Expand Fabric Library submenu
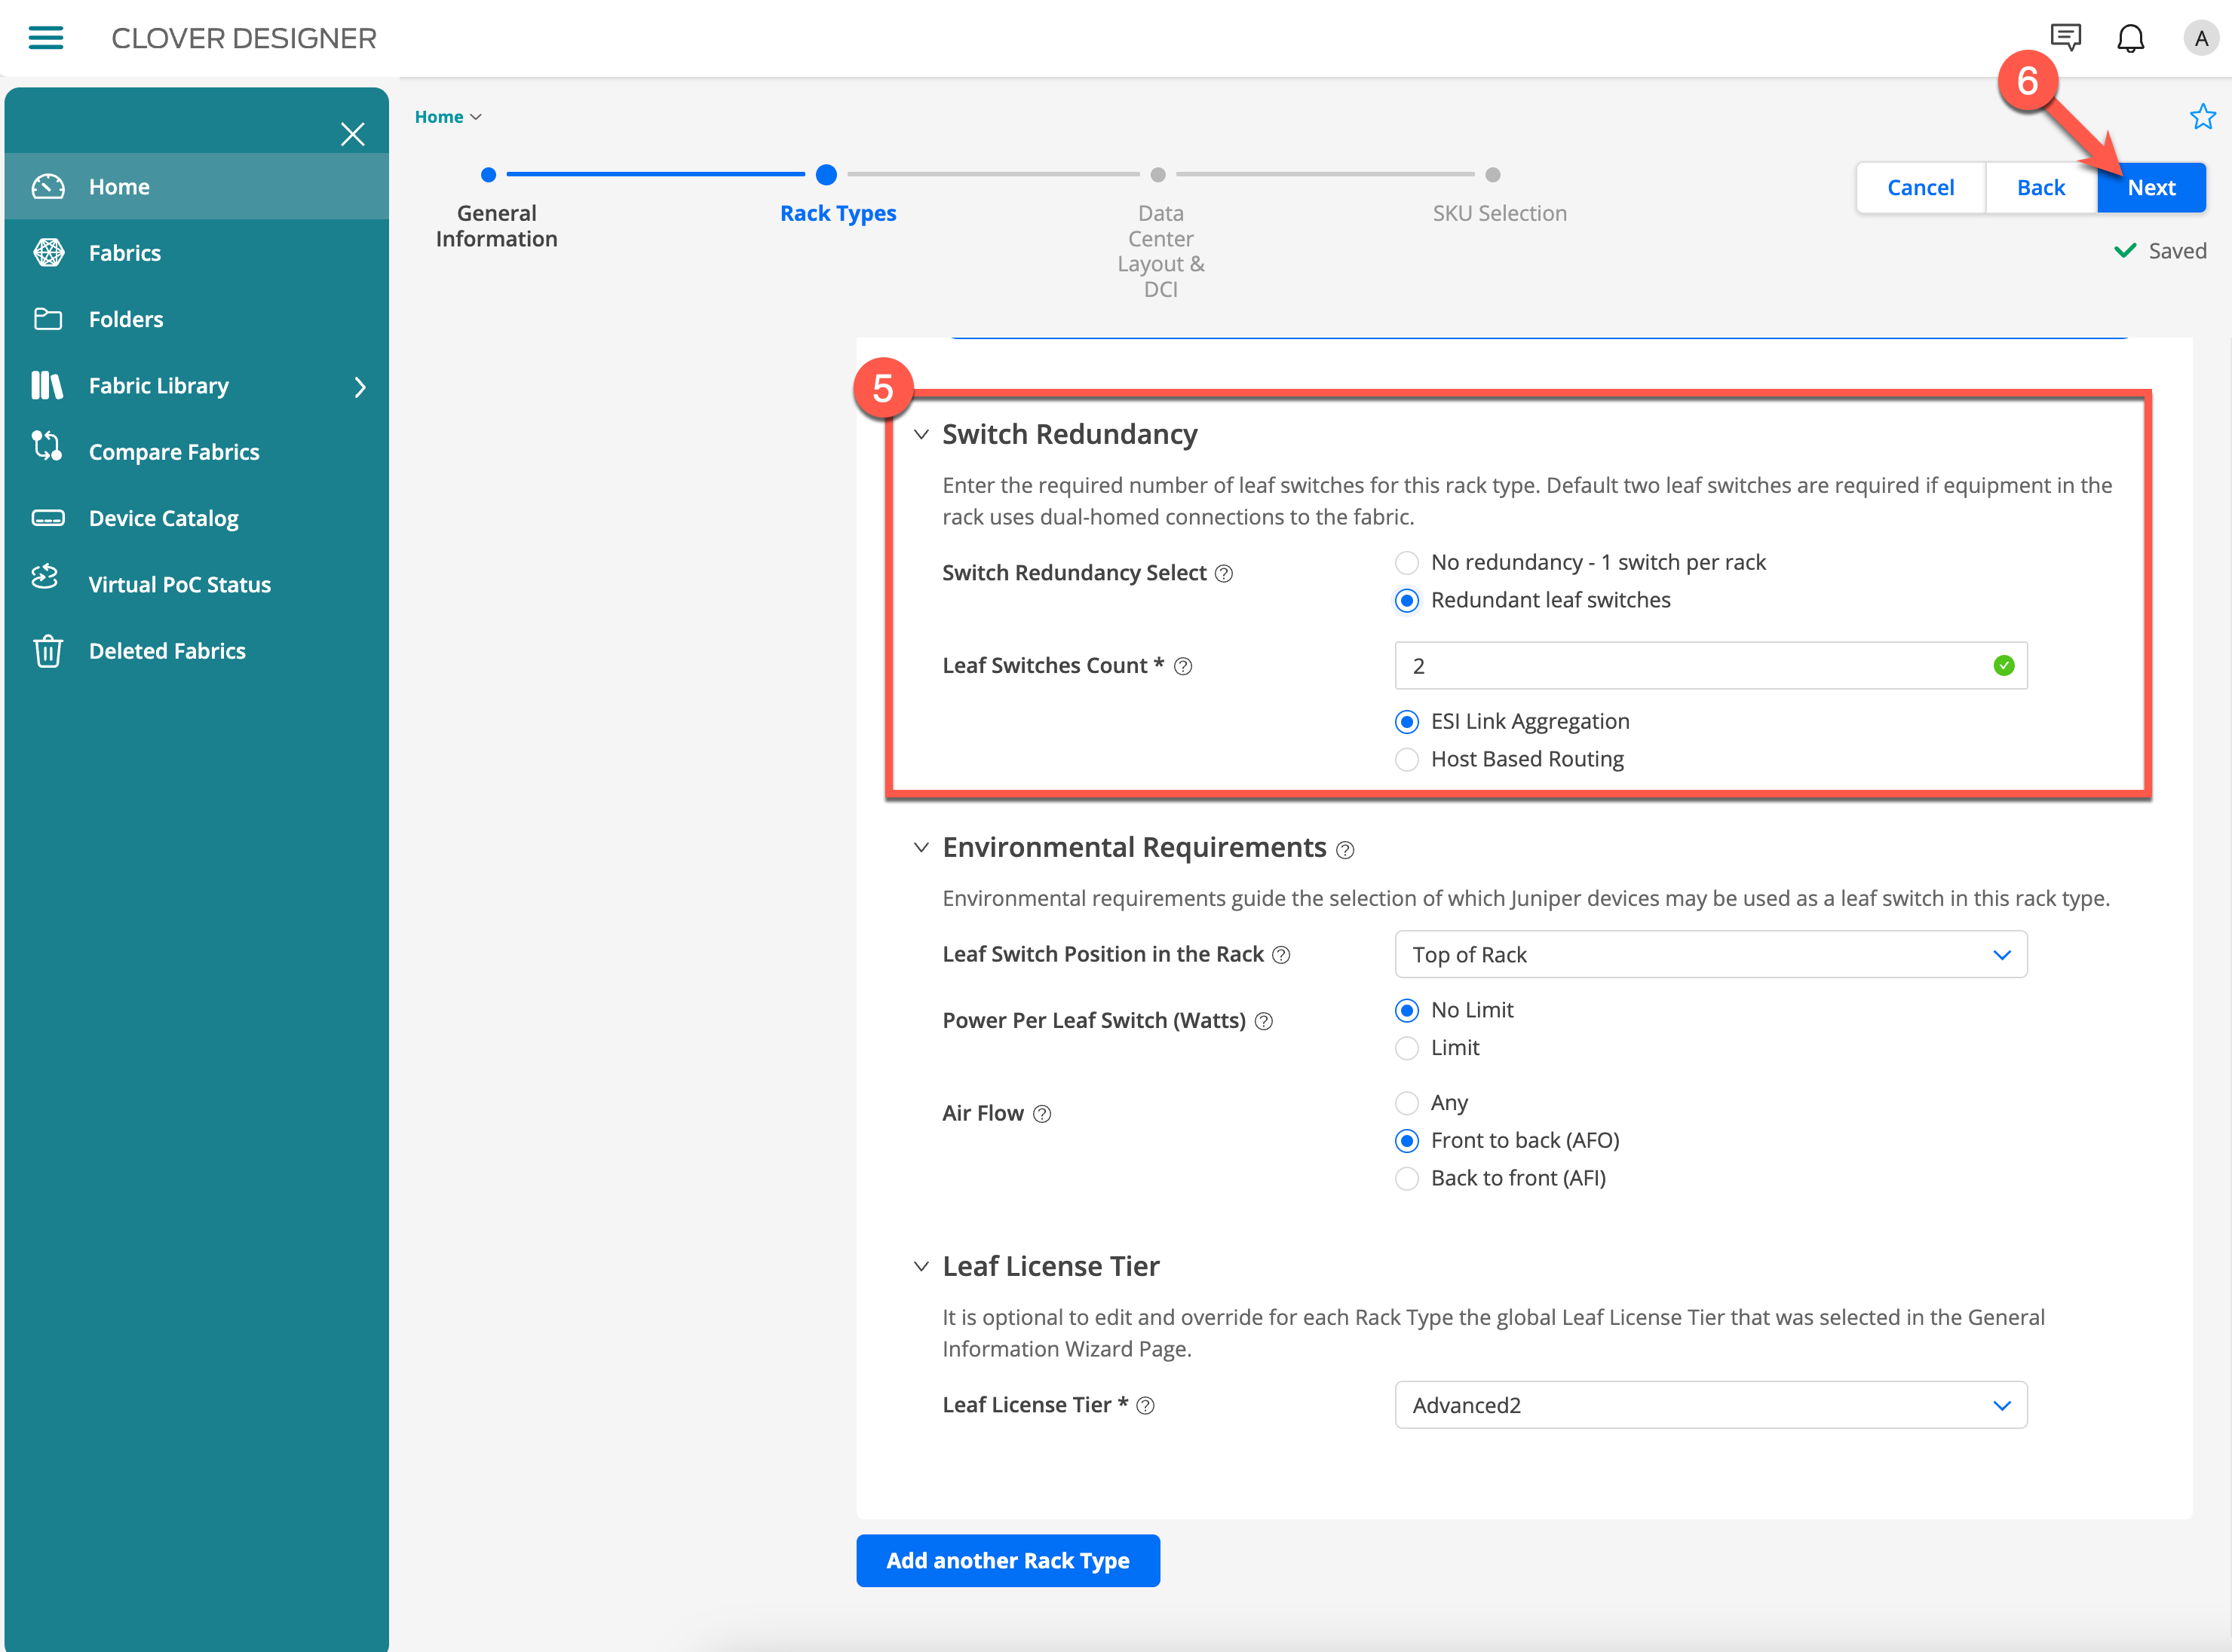The width and height of the screenshot is (2232, 1652). click(x=359, y=387)
